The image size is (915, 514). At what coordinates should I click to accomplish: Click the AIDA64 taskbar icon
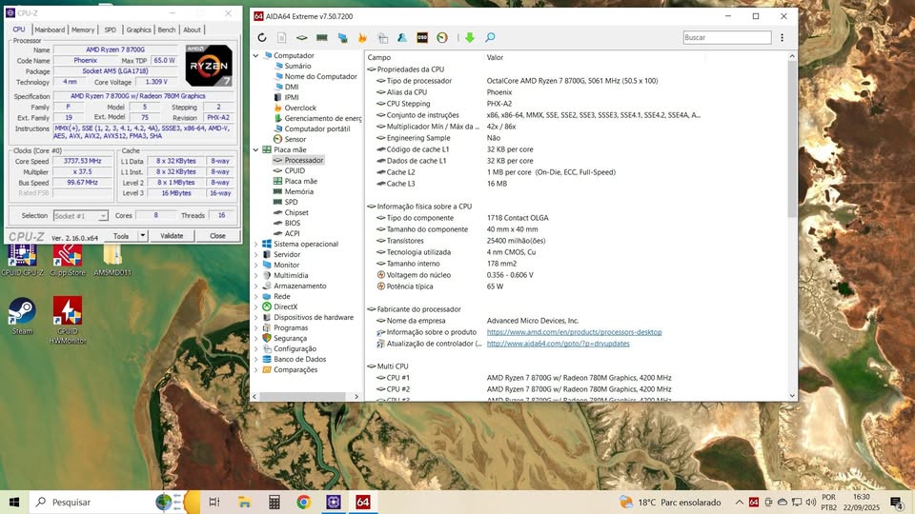[x=363, y=502]
